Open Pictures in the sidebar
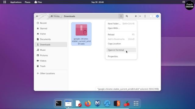The image size is (195, 109). (51, 55)
